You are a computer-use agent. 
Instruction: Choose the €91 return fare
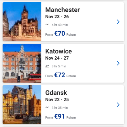click(x=59, y=116)
